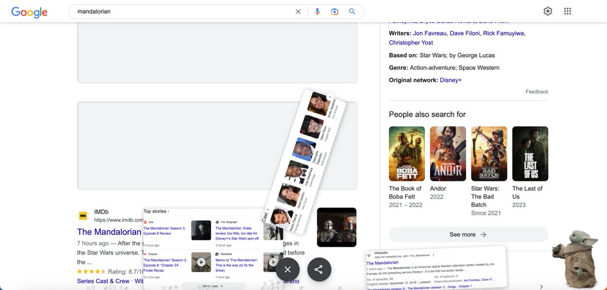Open The Mandalorian IMDb result title
Viewport: 607px width, 290px height.
pos(109,232)
